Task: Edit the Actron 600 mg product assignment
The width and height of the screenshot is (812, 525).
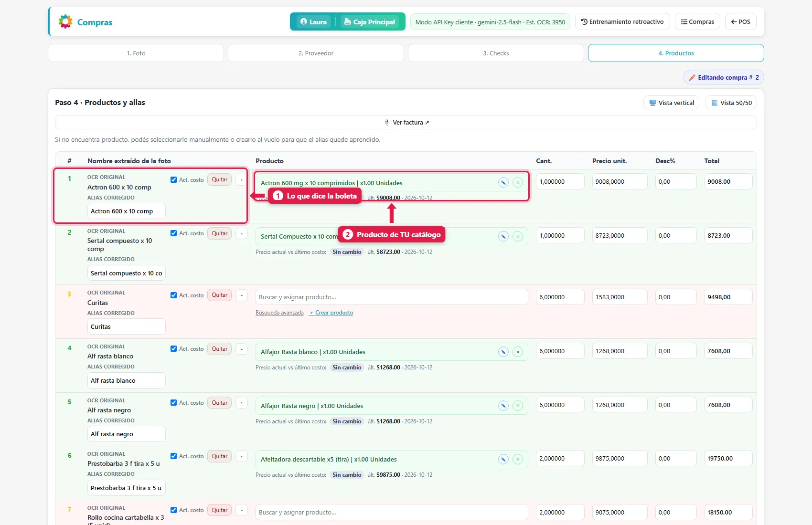Action: [503, 182]
